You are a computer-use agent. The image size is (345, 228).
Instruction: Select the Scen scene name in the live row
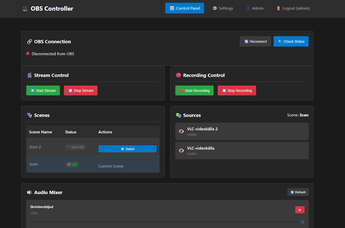point(33,164)
